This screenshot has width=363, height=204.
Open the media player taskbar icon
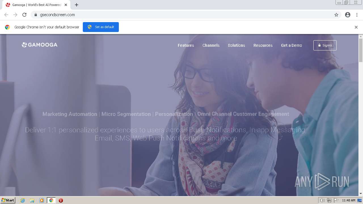[42, 200]
